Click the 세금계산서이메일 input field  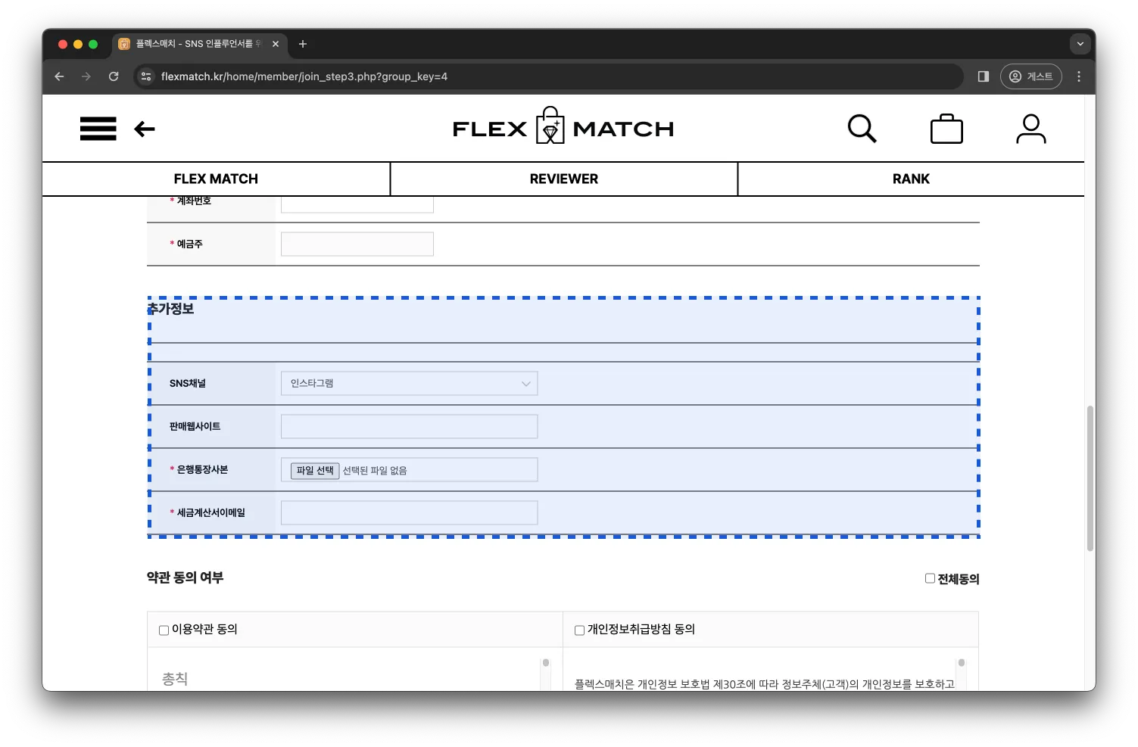pyautogui.click(x=410, y=513)
